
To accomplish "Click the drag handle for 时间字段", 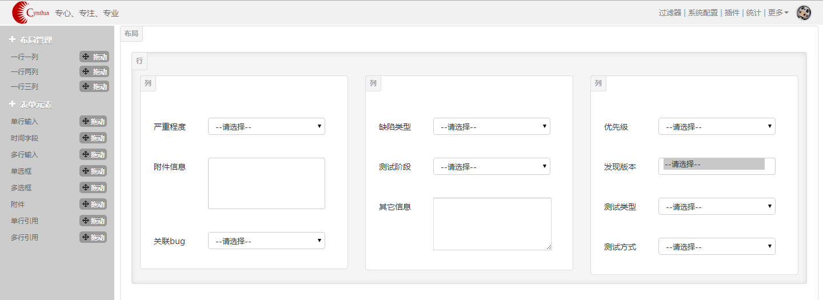I will click(x=94, y=138).
